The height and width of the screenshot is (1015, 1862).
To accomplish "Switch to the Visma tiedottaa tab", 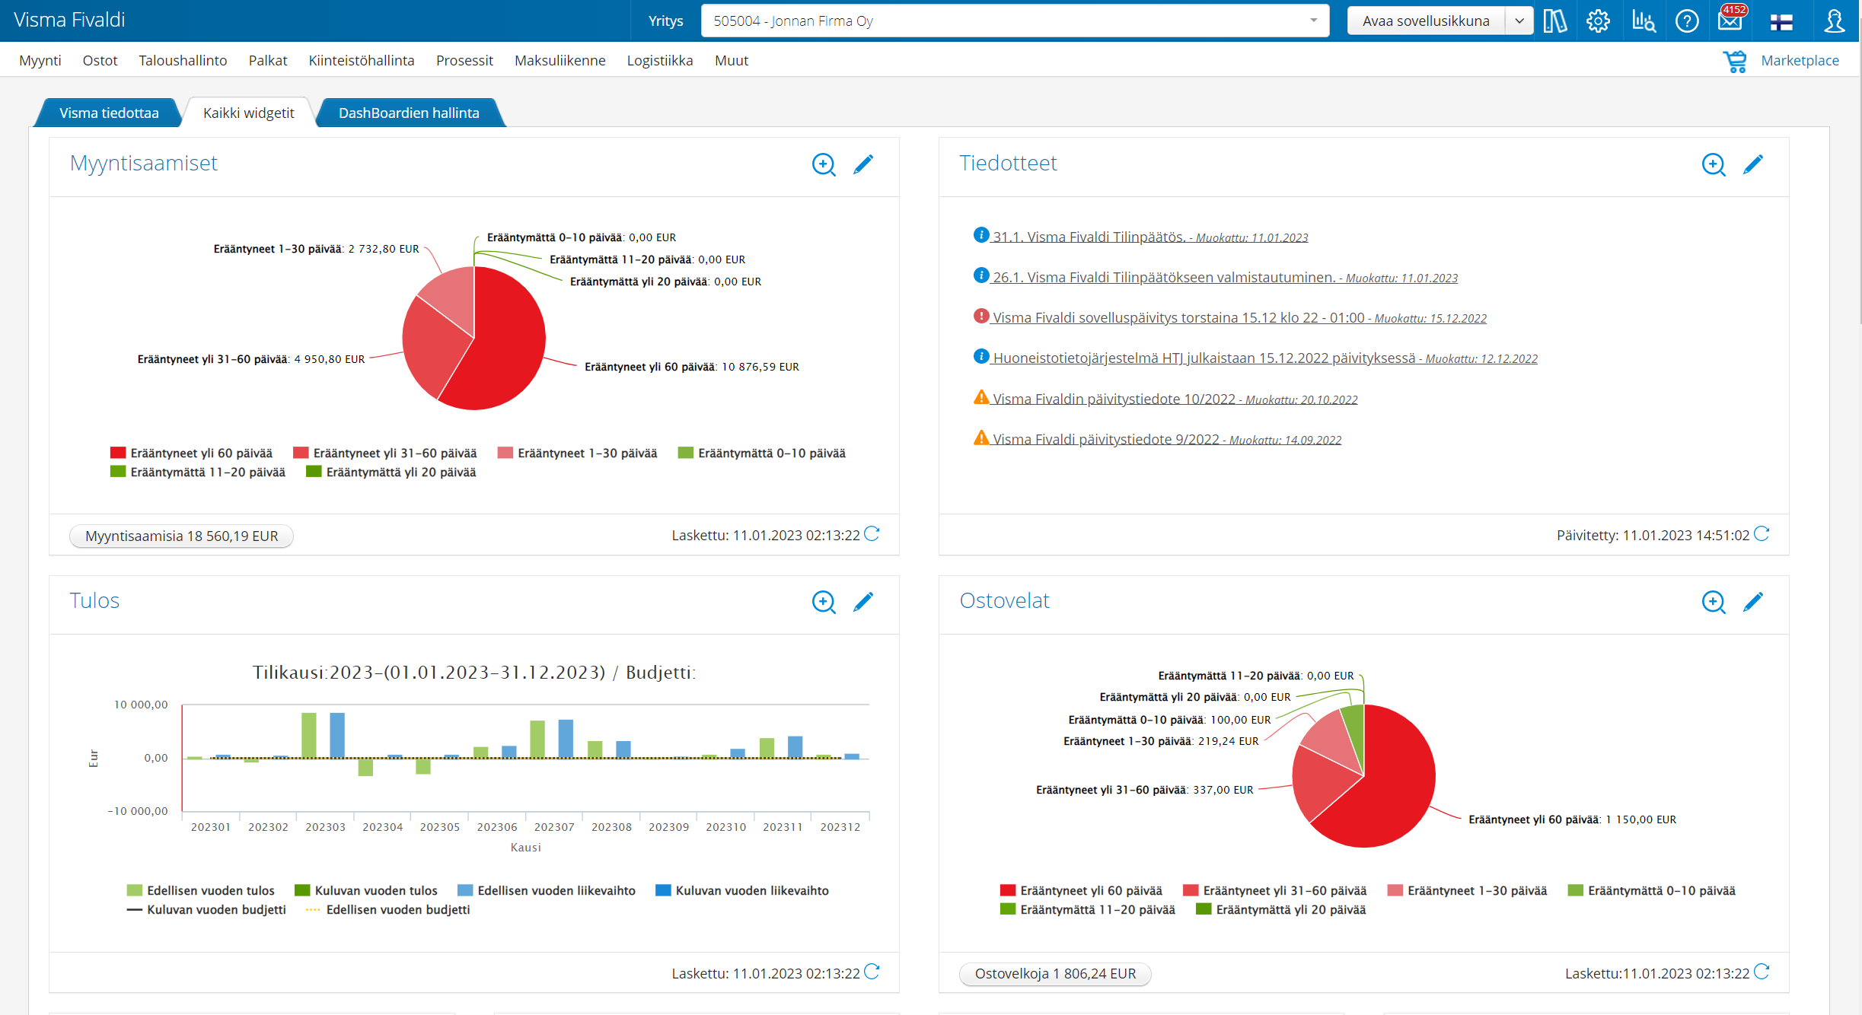I will (x=109, y=113).
